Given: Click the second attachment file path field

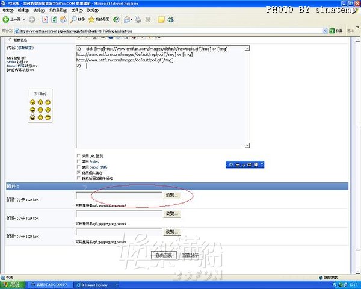Looking at the screenshot, I should pyautogui.click(x=119, y=214).
